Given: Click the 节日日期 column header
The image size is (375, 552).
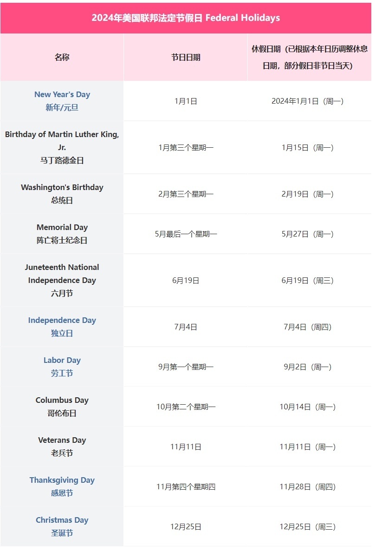Looking at the screenshot, I should click(186, 58).
